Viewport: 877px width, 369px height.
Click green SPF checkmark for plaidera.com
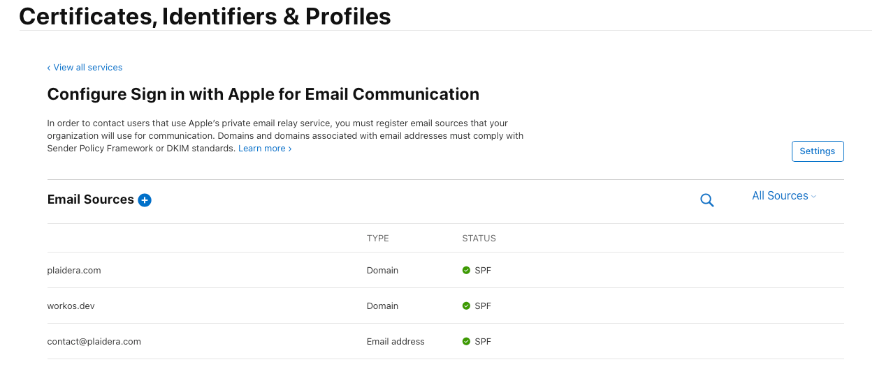(x=466, y=271)
